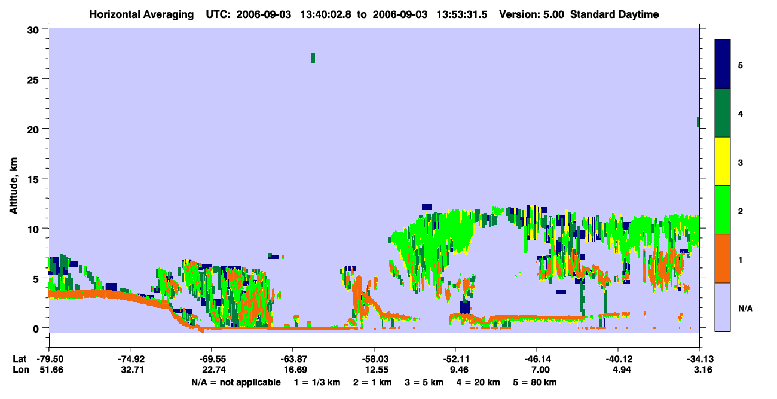Screen dimensions: 777x399
Task: Click the longitude value 22.74
Action: pyautogui.click(x=213, y=370)
